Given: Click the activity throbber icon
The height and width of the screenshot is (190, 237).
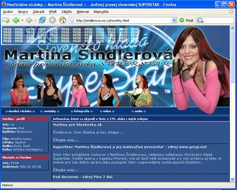Looking at the screenshot, I should [x=232, y=11].
